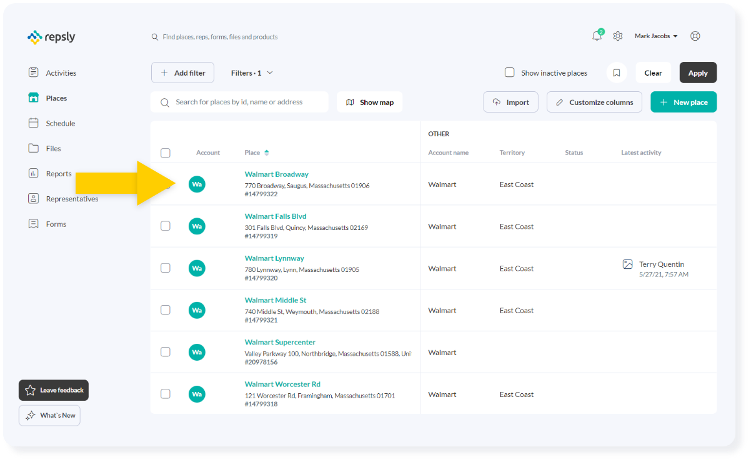This screenshot has width=751, height=462.
Task: Click the Schedule calendar icon
Action: pos(34,123)
